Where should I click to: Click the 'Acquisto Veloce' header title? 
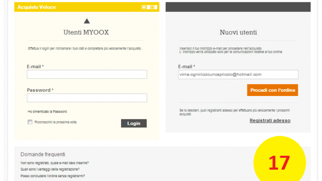37,7
